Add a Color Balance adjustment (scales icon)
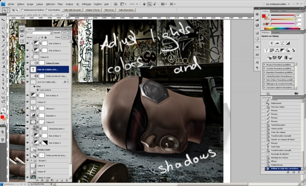This screenshot has width=306, height=186. [277, 50]
